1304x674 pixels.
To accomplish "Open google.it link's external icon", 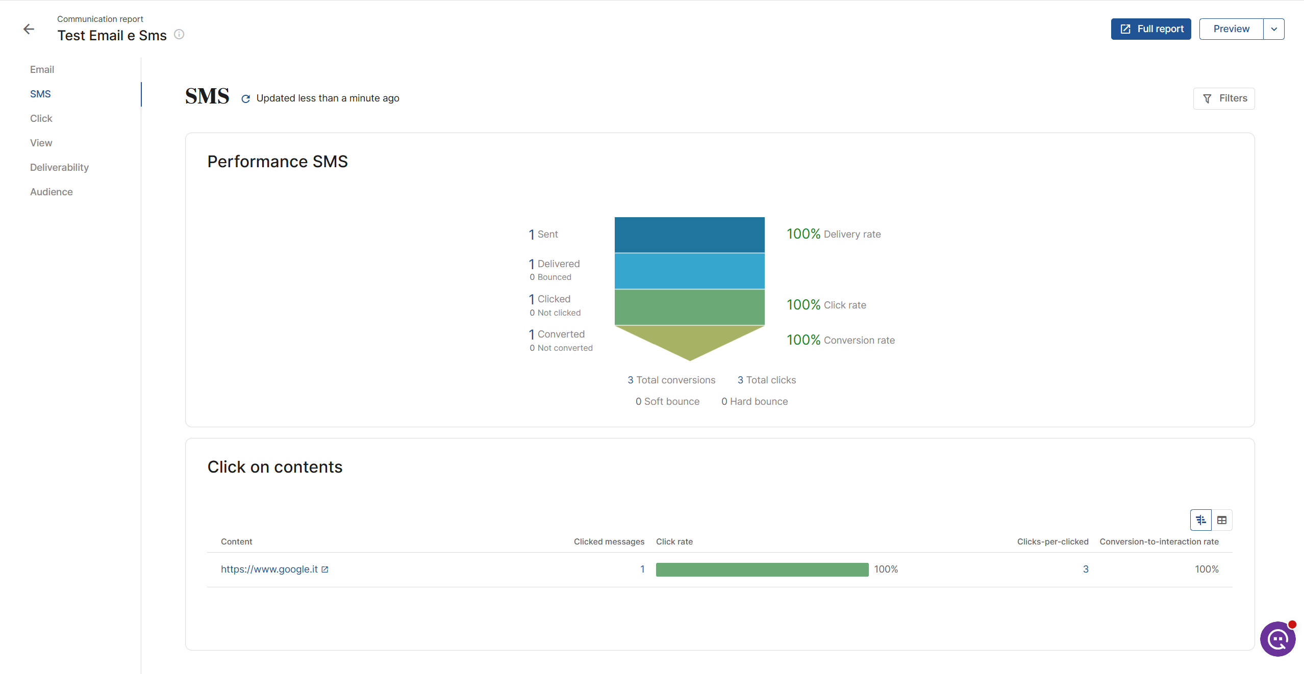I will click(325, 569).
